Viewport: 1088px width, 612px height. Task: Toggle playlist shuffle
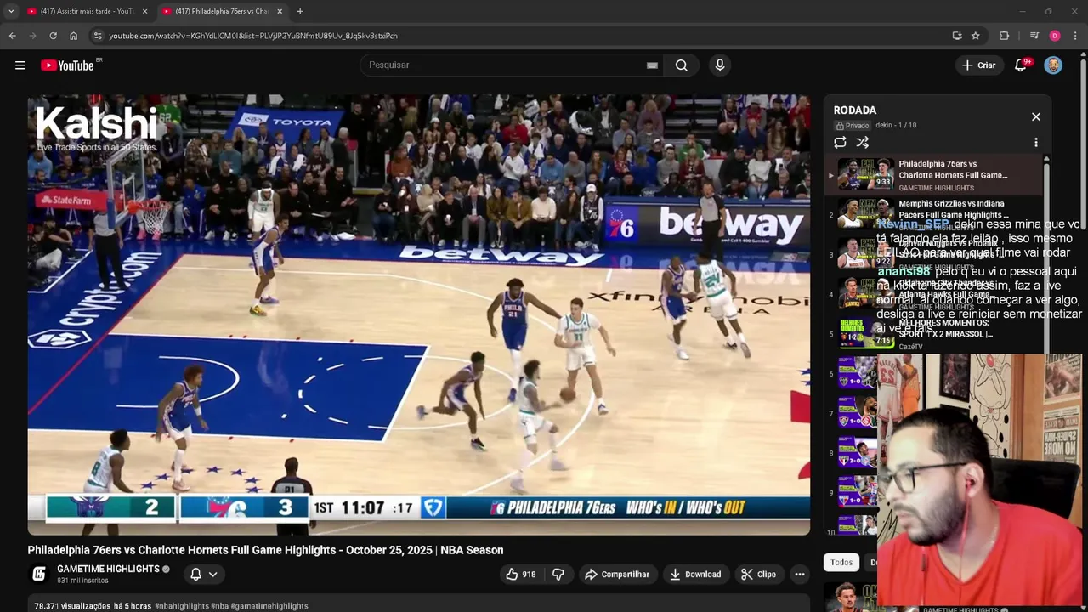click(x=863, y=143)
